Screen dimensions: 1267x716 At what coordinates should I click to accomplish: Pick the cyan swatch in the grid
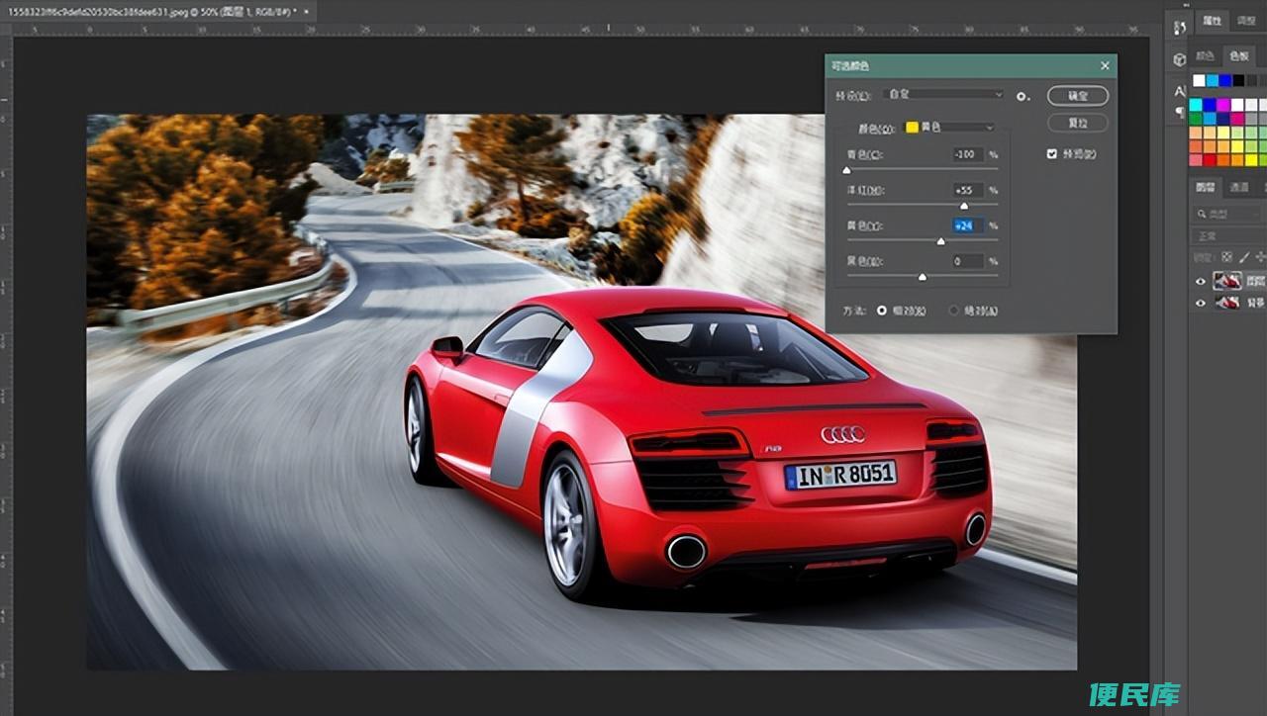1196,105
